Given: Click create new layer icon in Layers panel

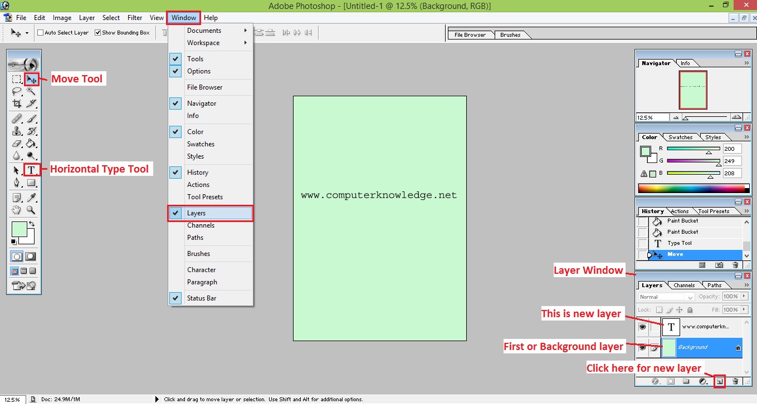Looking at the screenshot, I should coord(719,382).
